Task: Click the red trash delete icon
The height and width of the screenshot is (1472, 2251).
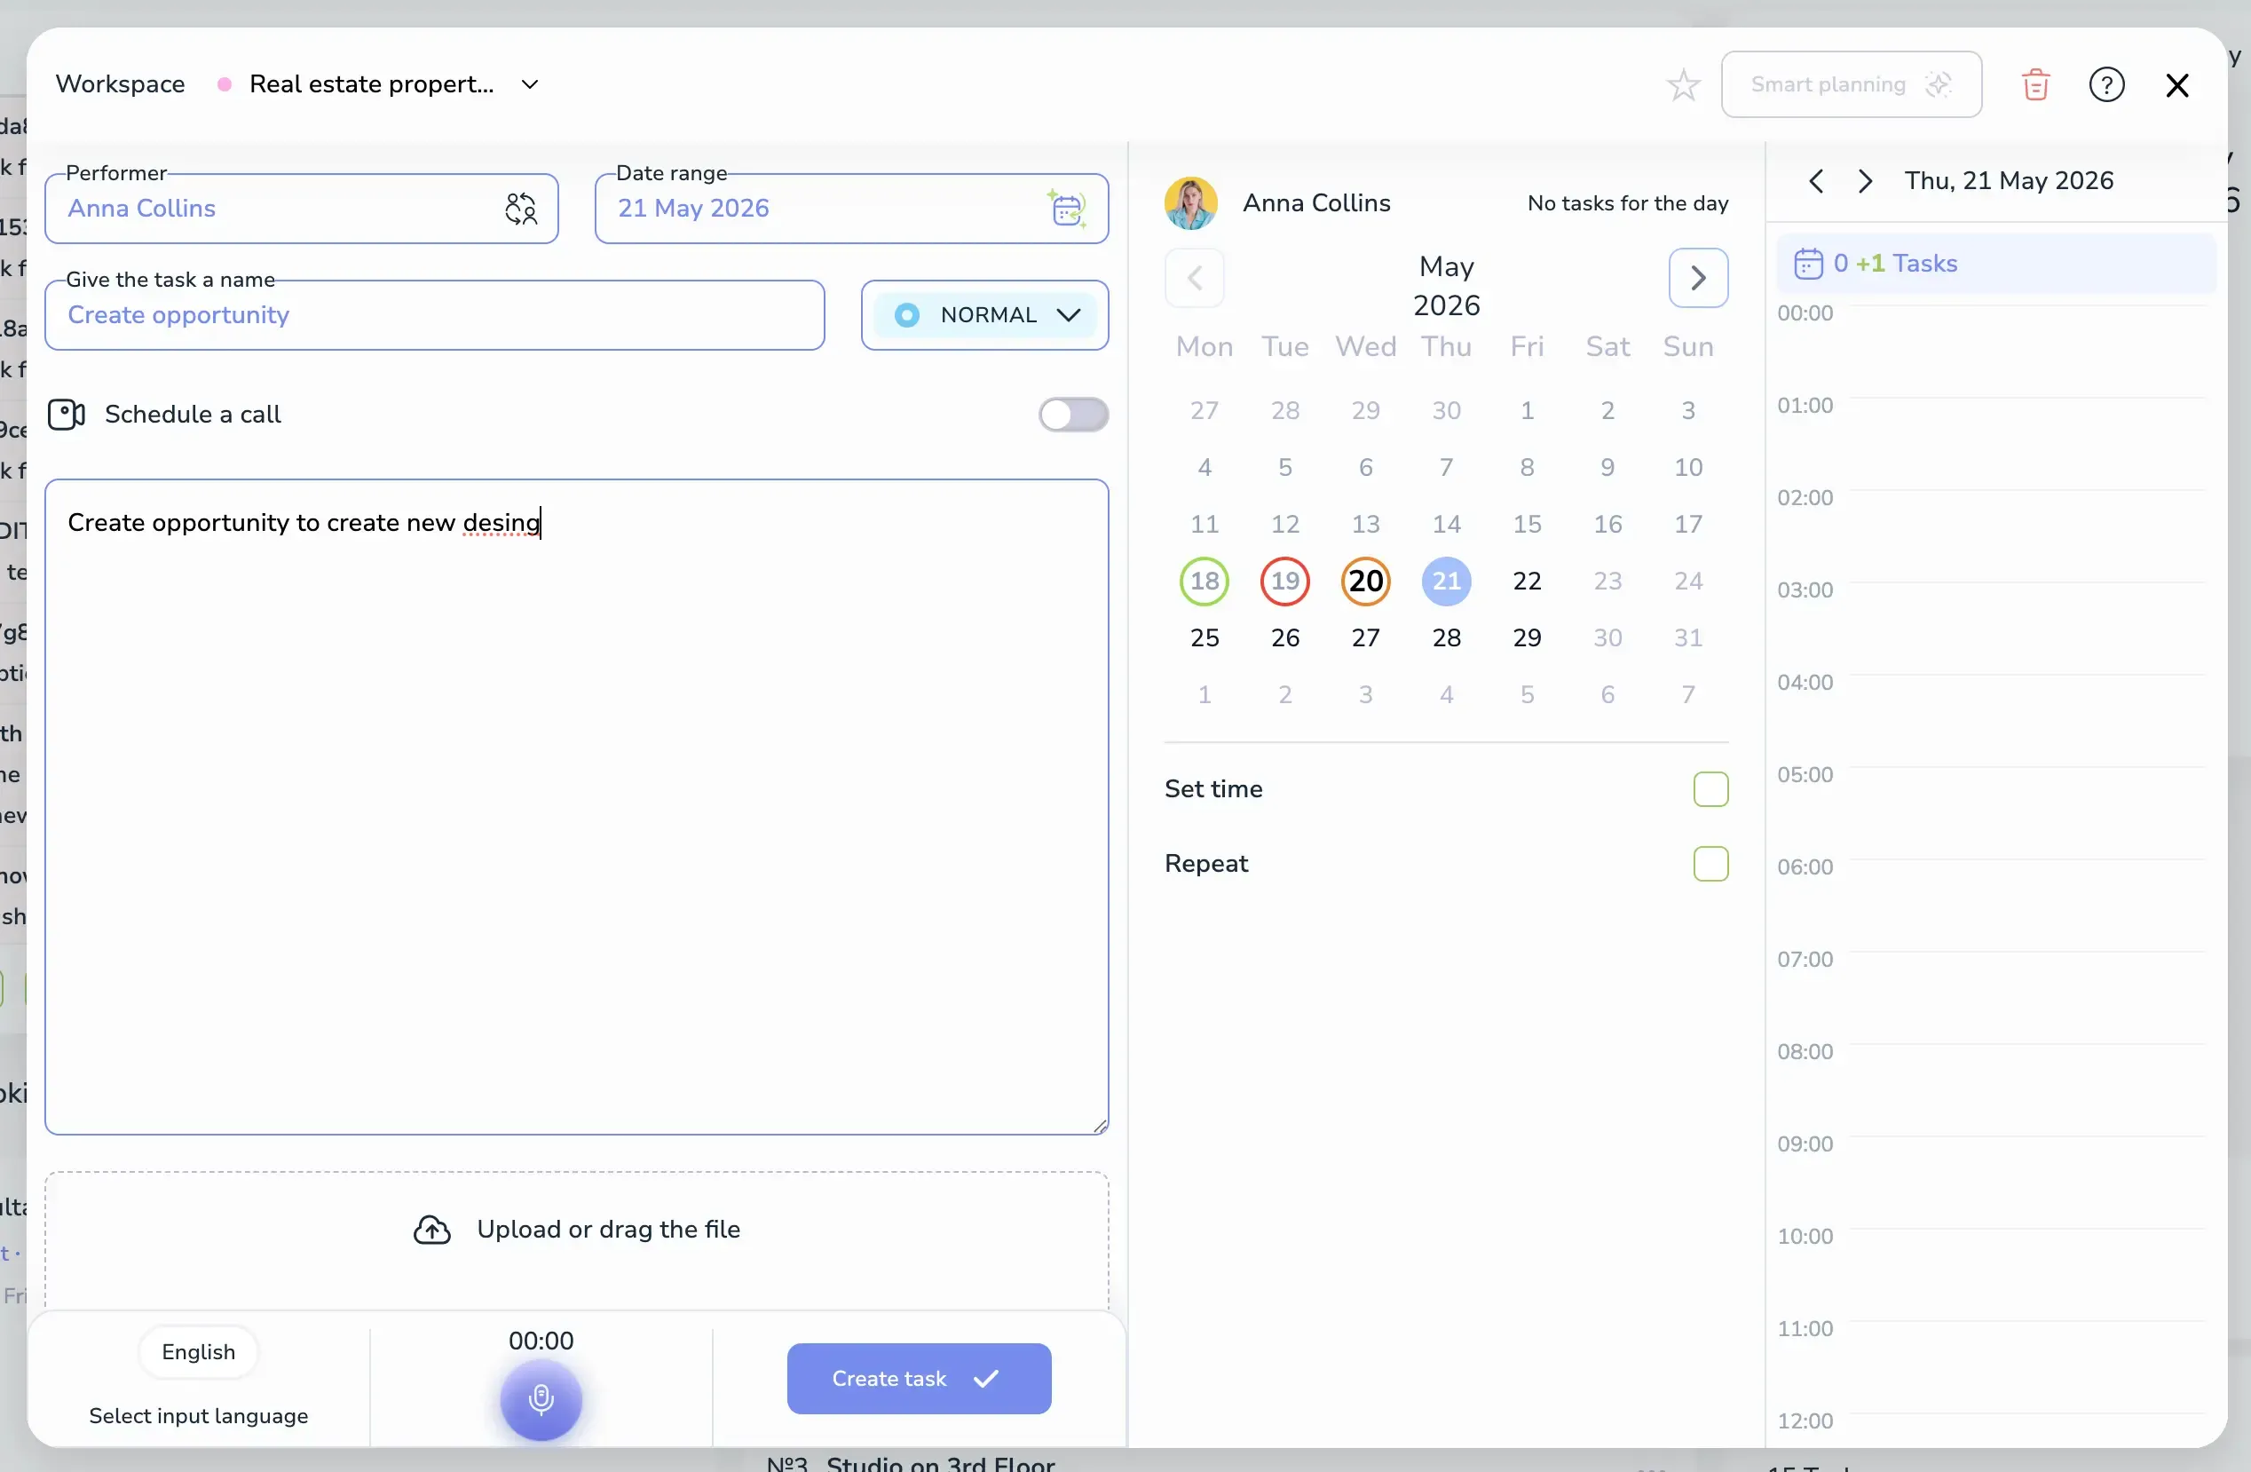Action: click(x=2035, y=85)
